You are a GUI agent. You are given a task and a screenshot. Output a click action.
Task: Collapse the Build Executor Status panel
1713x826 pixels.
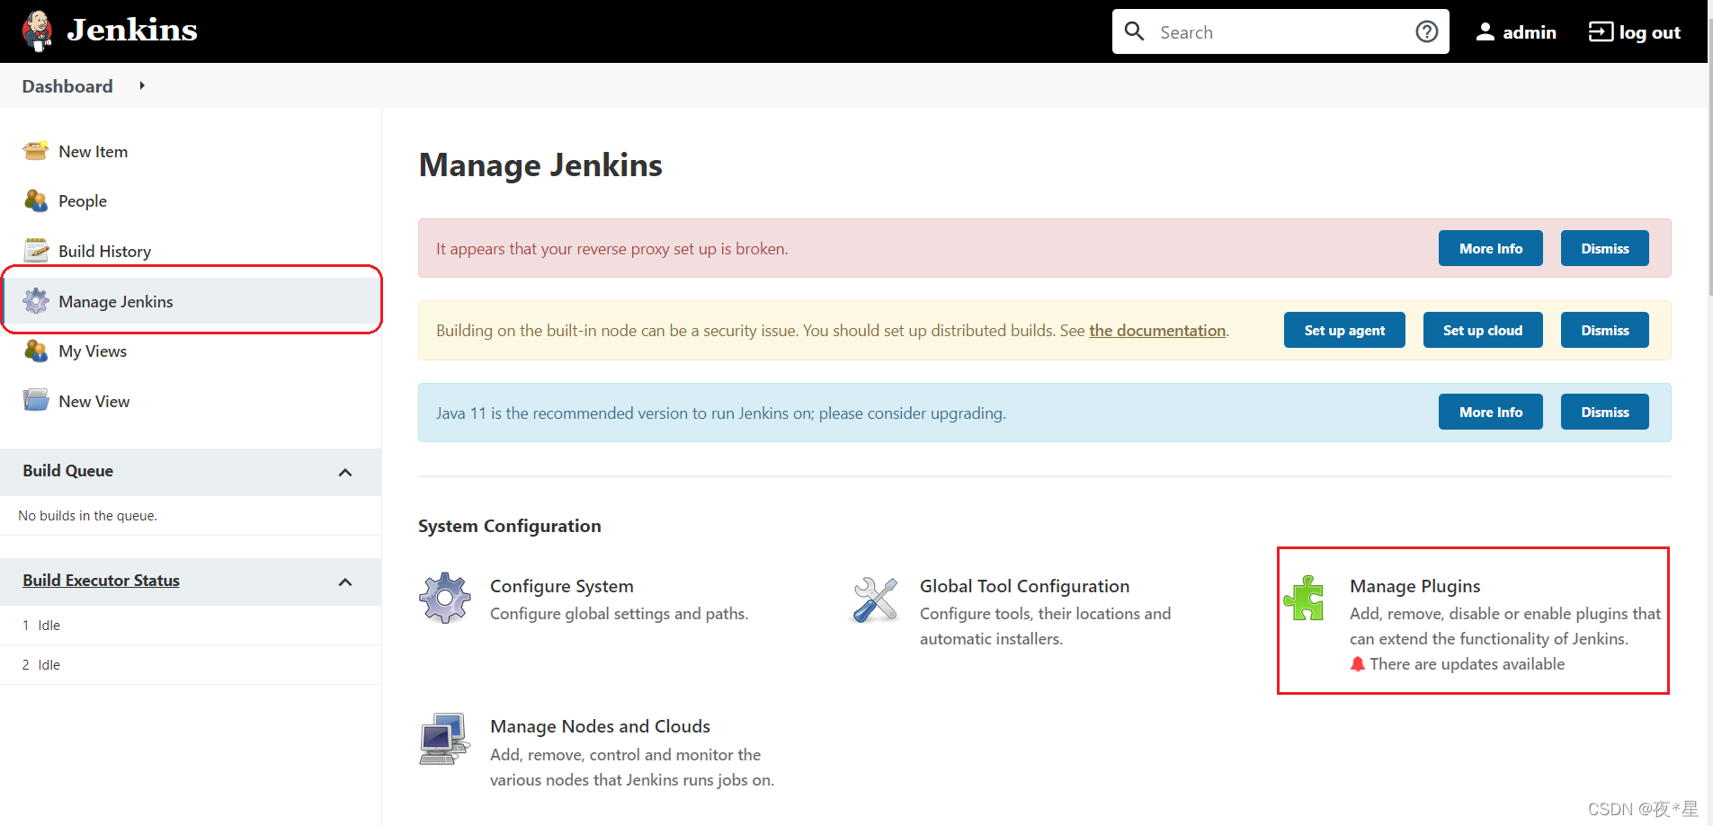pos(345,582)
